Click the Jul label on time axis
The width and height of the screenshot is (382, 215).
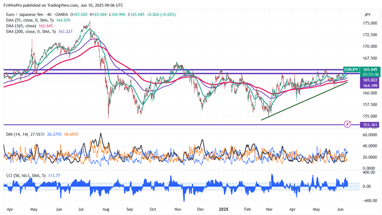(x=81, y=209)
